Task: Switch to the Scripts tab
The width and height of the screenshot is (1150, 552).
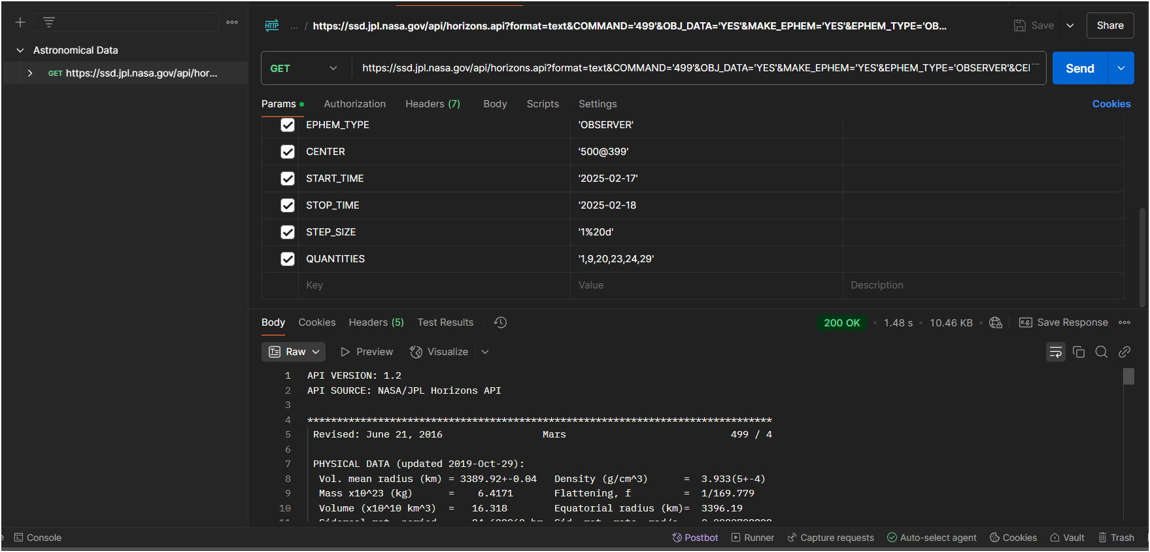Action: (x=543, y=104)
